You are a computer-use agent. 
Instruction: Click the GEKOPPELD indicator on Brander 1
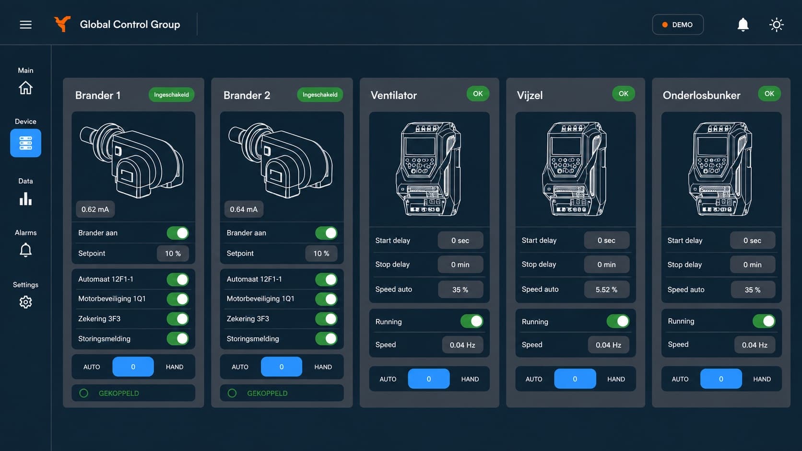[133, 393]
